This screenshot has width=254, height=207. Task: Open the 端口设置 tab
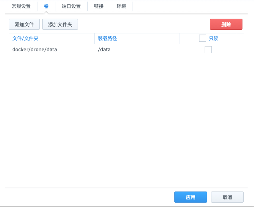[71, 6]
